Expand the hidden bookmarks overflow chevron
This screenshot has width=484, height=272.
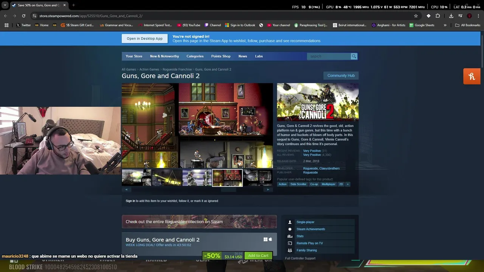click(x=445, y=25)
